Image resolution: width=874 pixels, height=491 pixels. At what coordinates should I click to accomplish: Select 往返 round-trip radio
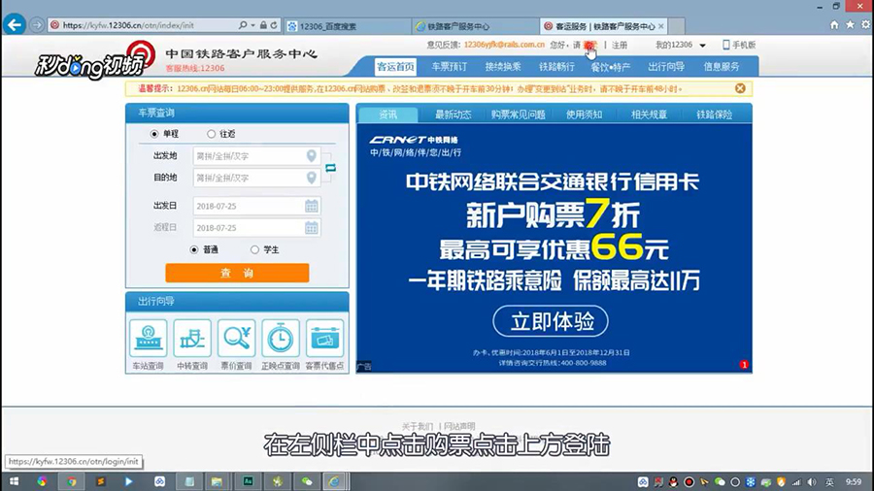[211, 134]
